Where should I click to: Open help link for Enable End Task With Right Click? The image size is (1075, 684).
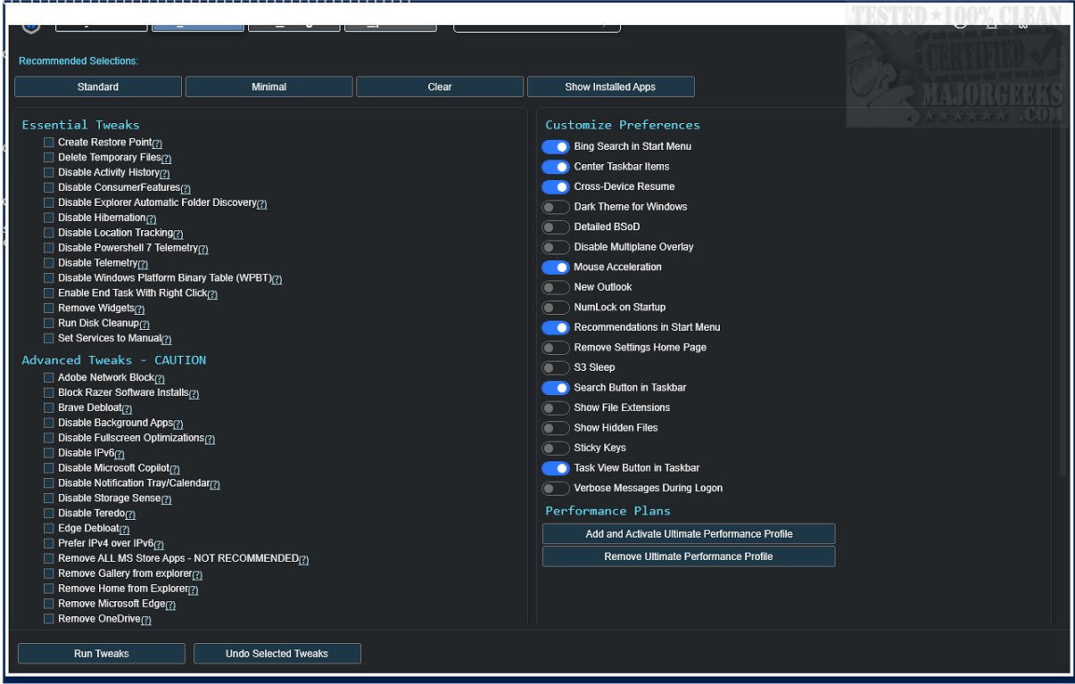pyautogui.click(x=212, y=294)
